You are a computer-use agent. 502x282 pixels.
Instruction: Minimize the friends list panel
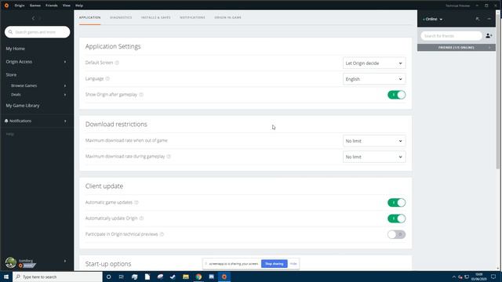pyautogui.click(x=489, y=19)
